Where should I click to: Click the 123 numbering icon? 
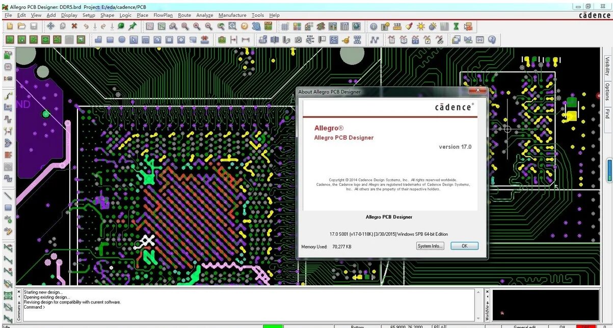coord(397,26)
